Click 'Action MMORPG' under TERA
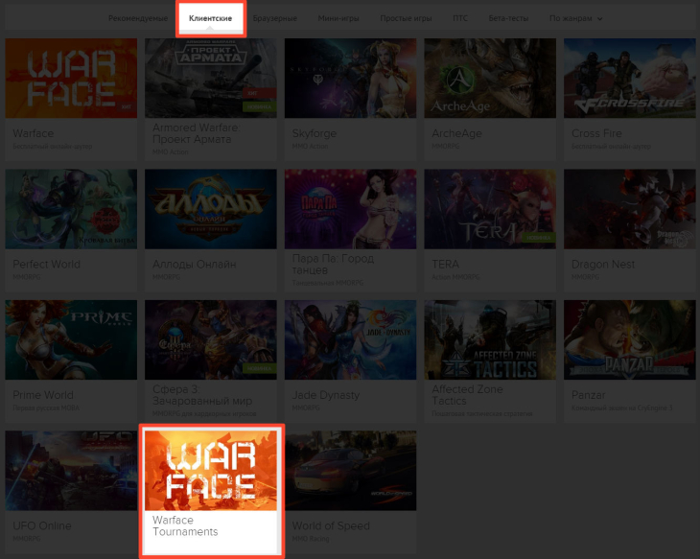The image size is (700, 559). point(455,277)
